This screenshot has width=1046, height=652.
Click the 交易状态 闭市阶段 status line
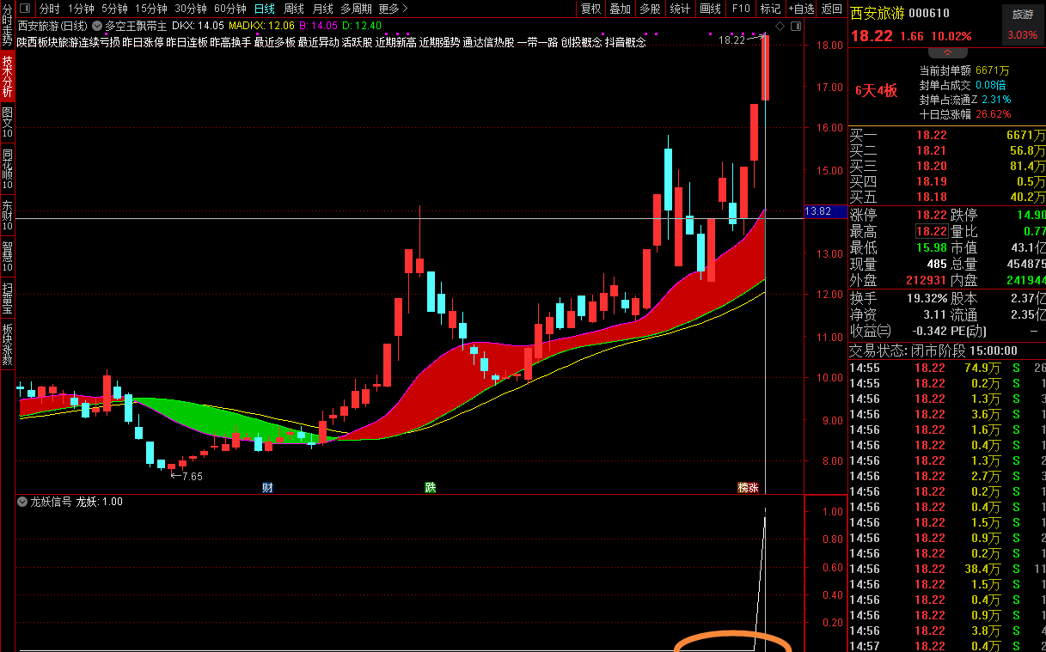[933, 350]
